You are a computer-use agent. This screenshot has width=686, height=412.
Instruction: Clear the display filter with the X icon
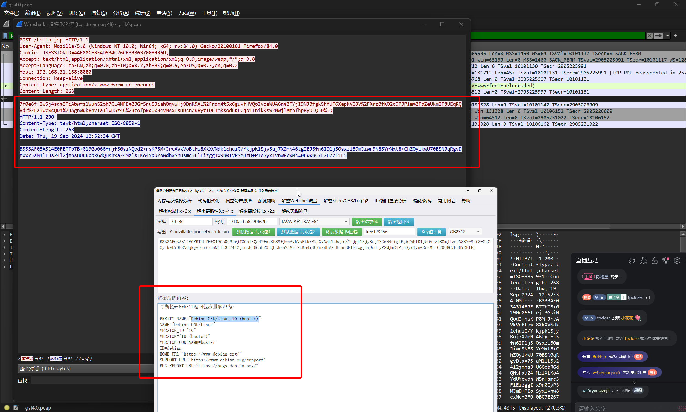[x=649, y=36]
